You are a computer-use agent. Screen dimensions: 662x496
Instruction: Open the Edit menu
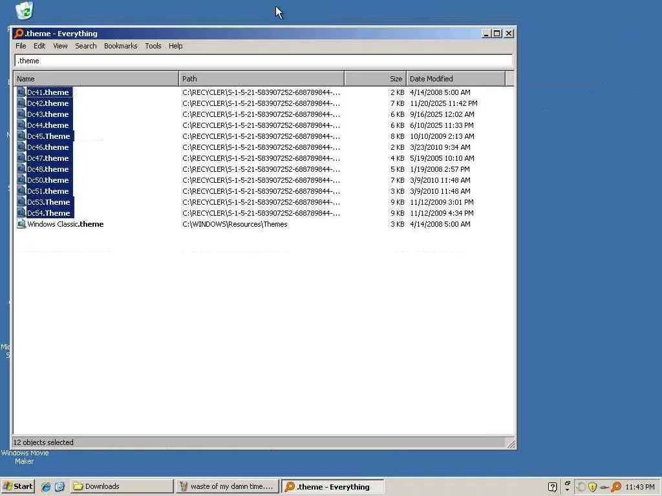[x=39, y=46]
